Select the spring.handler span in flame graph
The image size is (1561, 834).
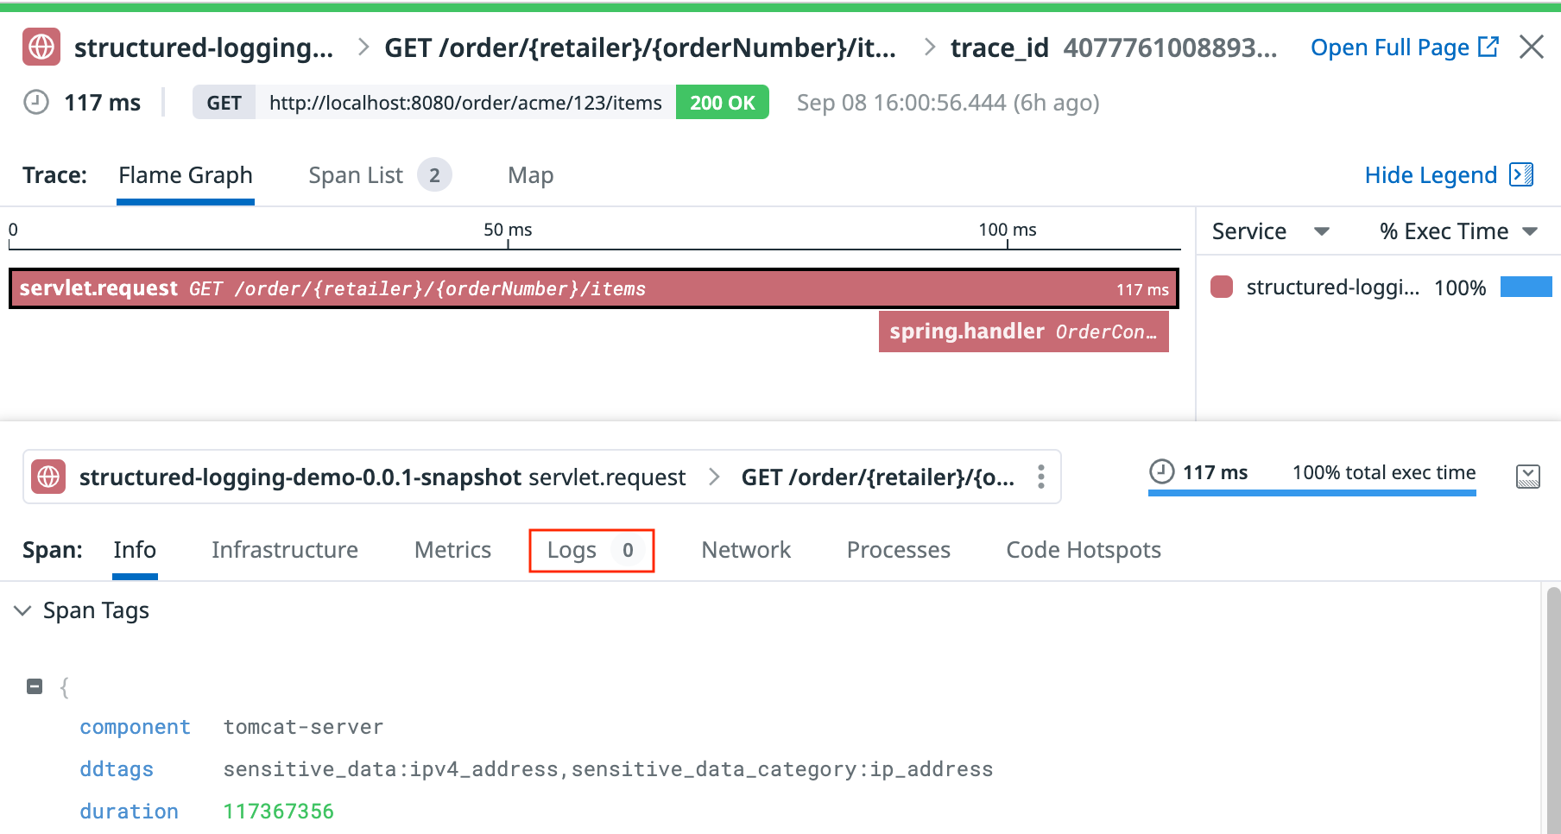click(1023, 332)
